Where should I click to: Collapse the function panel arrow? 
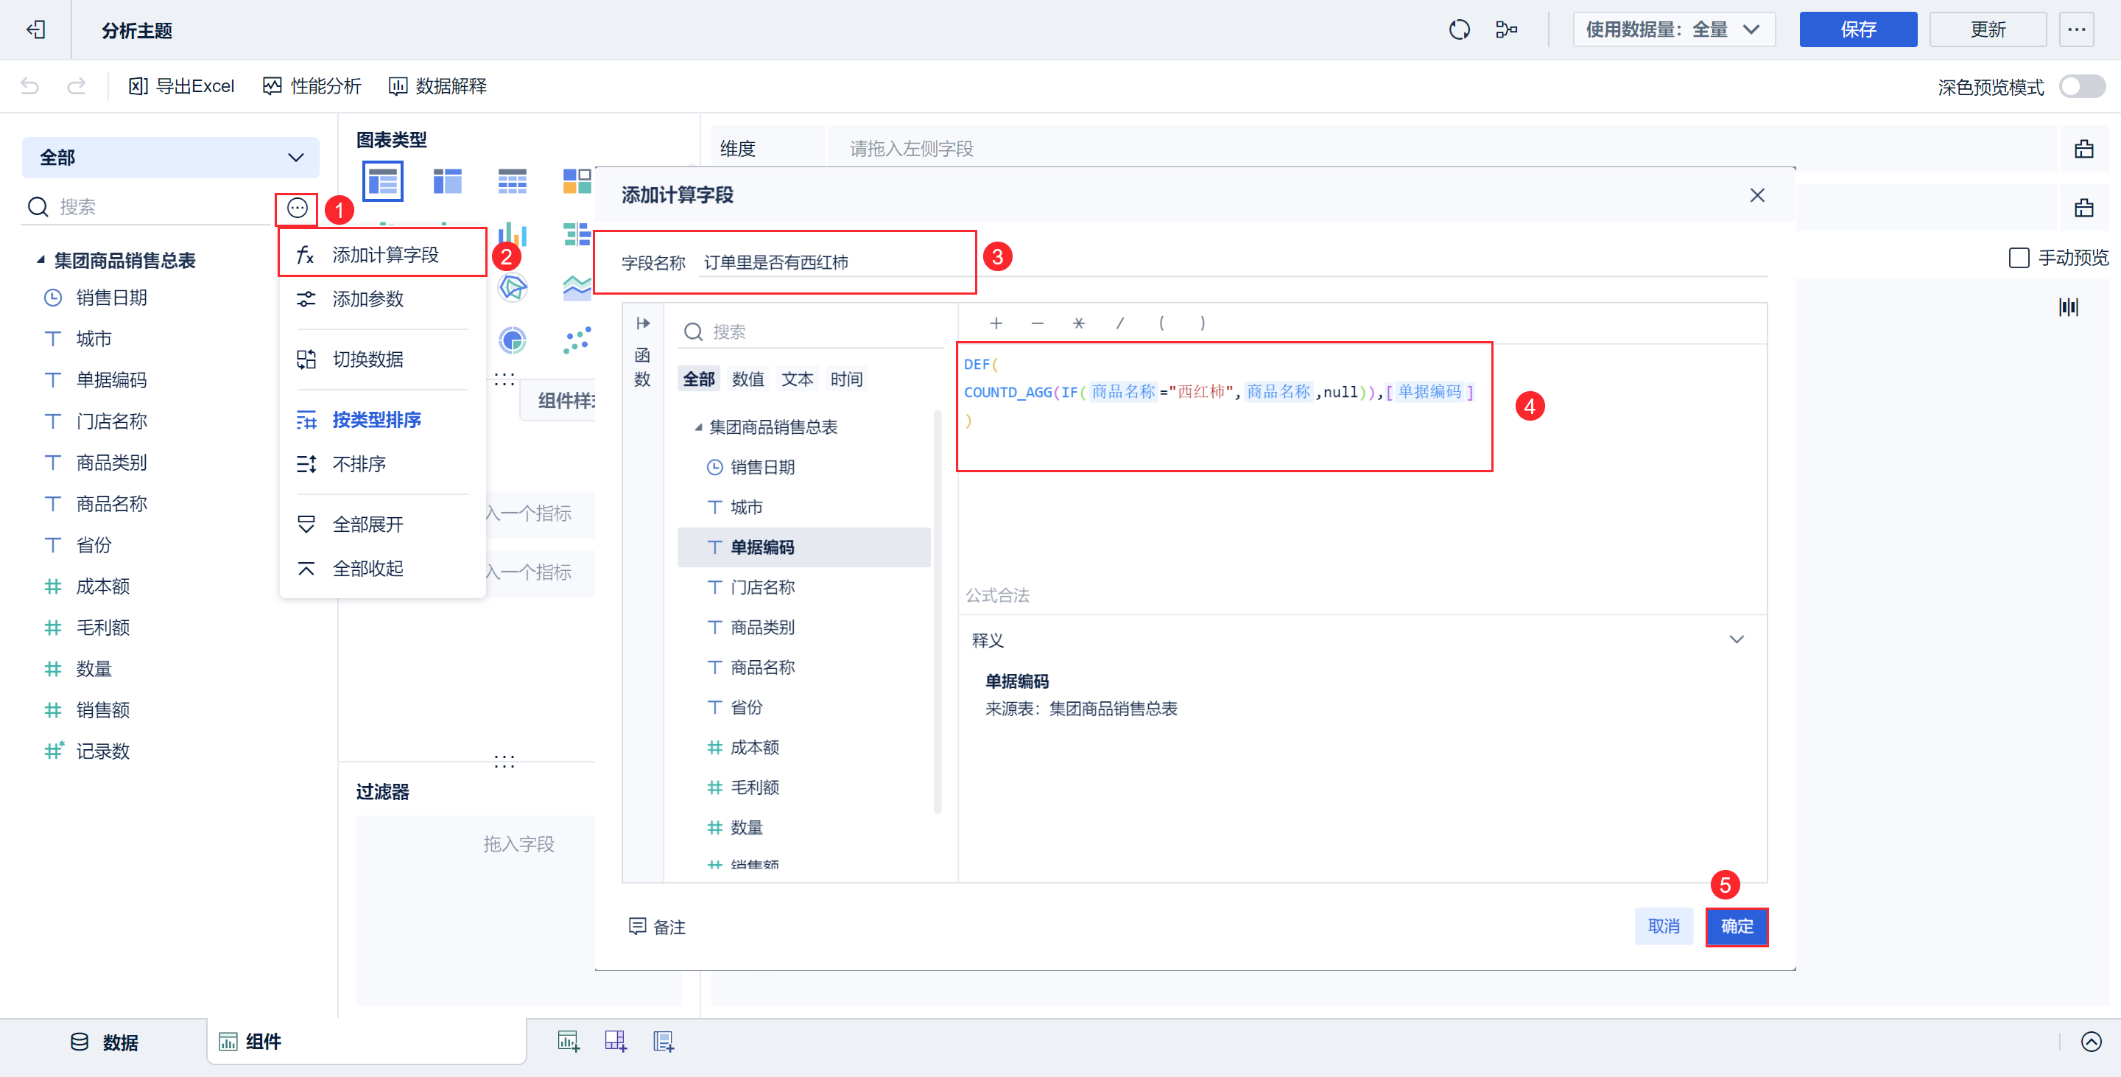(x=643, y=323)
